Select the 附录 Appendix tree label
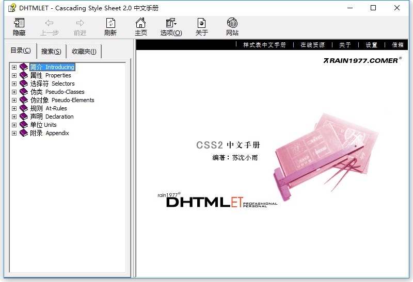413x282 pixels. pyautogui.click(x=49, y=133)
